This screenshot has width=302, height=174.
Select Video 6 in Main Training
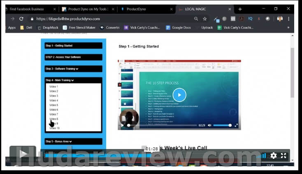(x=53, y=110)
